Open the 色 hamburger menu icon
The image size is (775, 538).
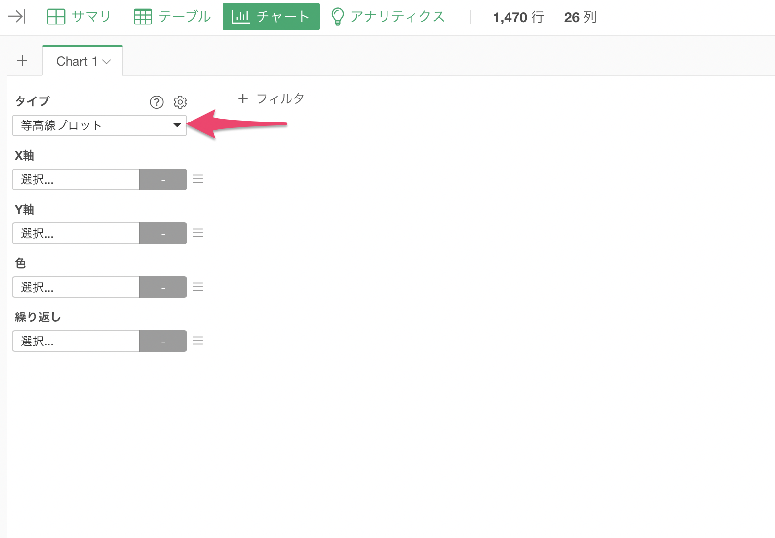tap(198, 287)
